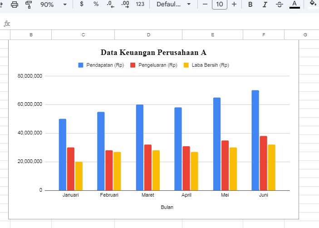Image resolution: width=319 pixels, height=228 pixels.
Task: Increase font size with plus button
Action: [234, 4]
